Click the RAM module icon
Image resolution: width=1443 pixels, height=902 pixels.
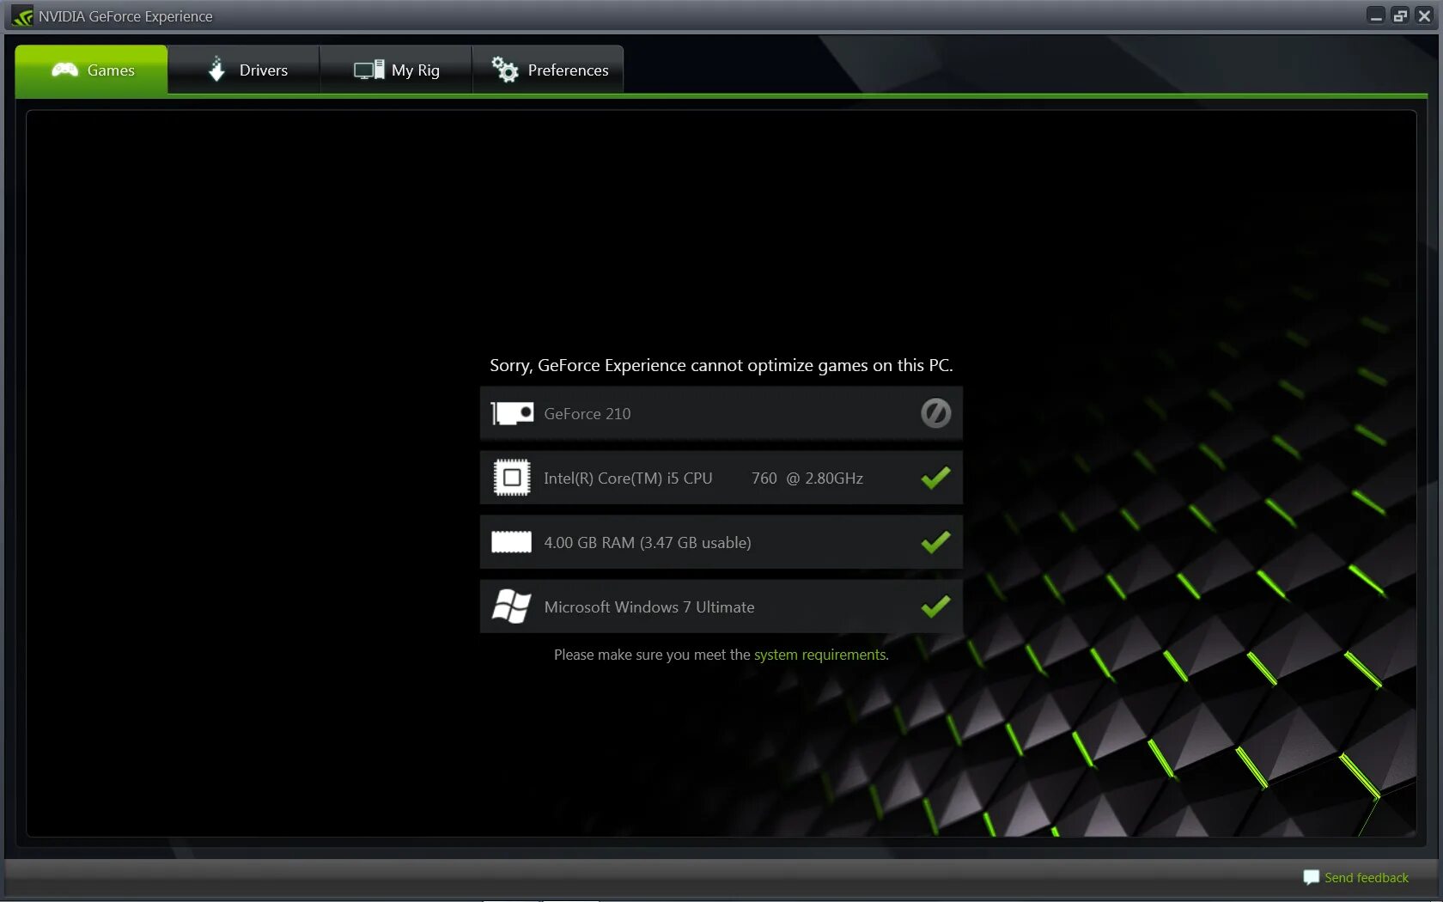511,542
